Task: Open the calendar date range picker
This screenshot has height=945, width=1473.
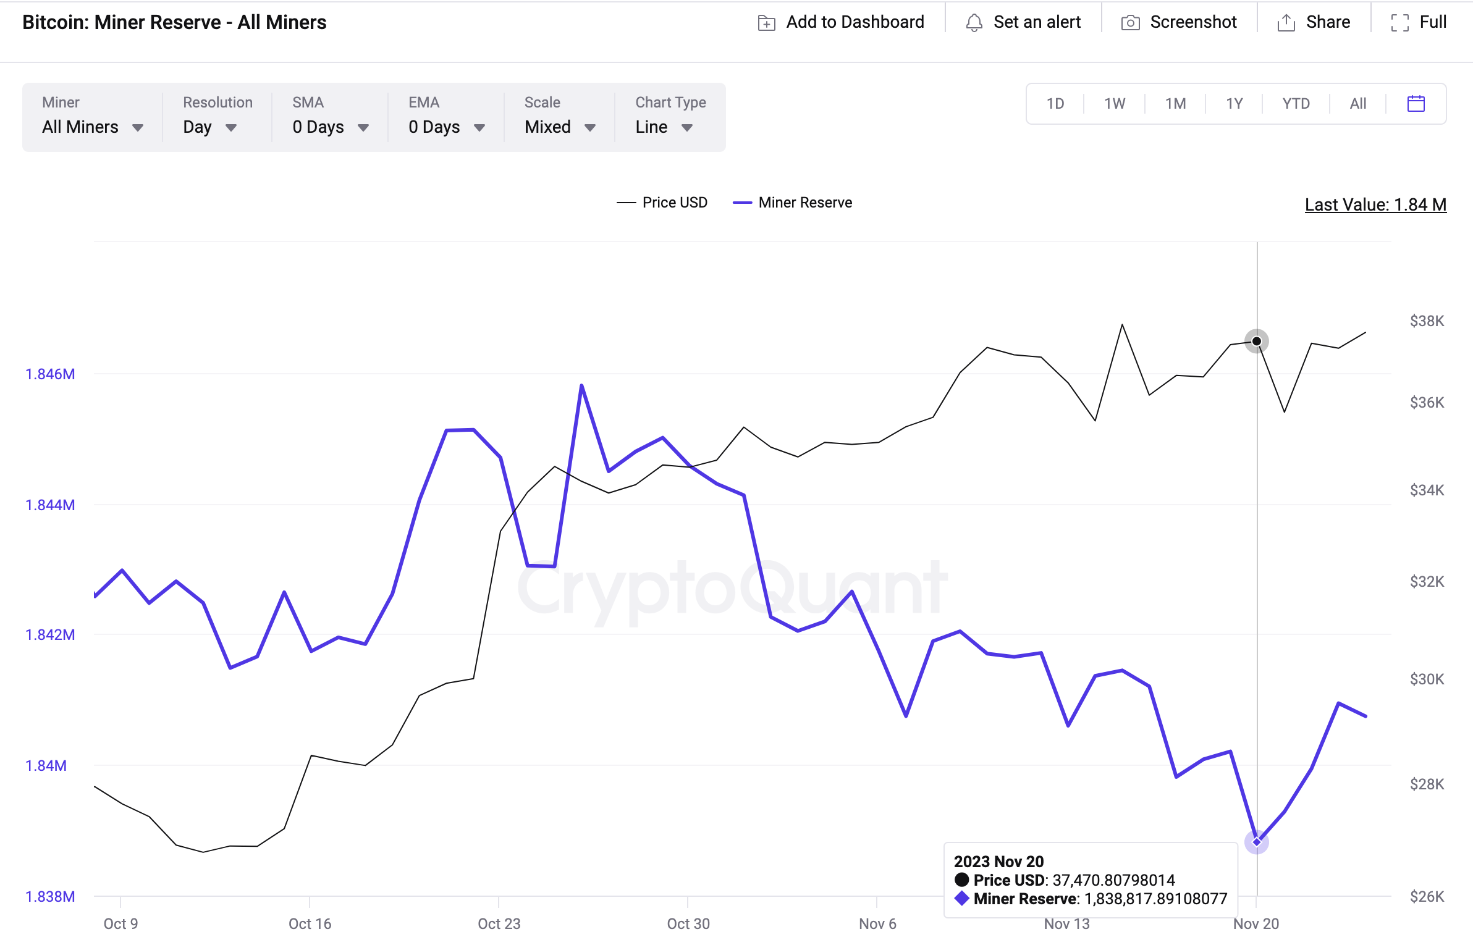Action: click(x=1416, y=104)
